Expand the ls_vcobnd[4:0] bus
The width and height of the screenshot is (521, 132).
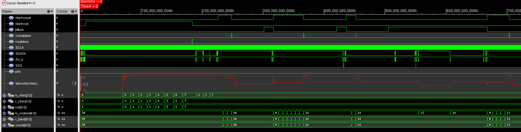click(x=4, y=113)
